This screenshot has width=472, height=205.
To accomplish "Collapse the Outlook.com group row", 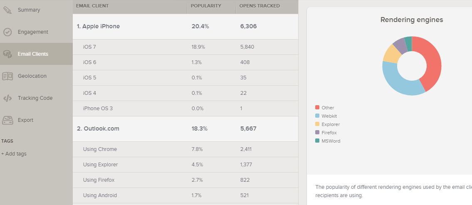I will (x=185, y=129).
